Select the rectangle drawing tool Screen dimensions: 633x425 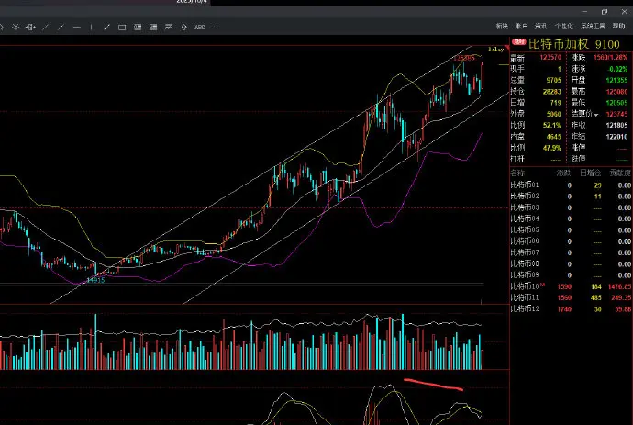(x=122, y=27)
